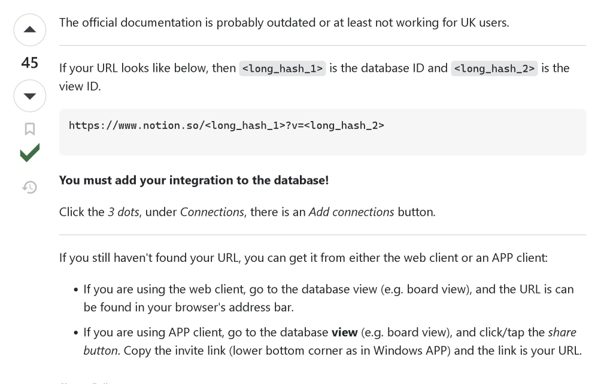Click the vote count 45
Viewport: 613px width, 384px height.
click(30, 62)
